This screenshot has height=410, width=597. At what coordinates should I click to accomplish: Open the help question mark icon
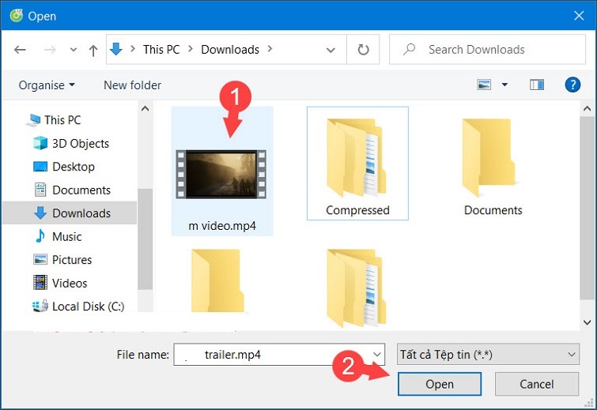(573, 85)
